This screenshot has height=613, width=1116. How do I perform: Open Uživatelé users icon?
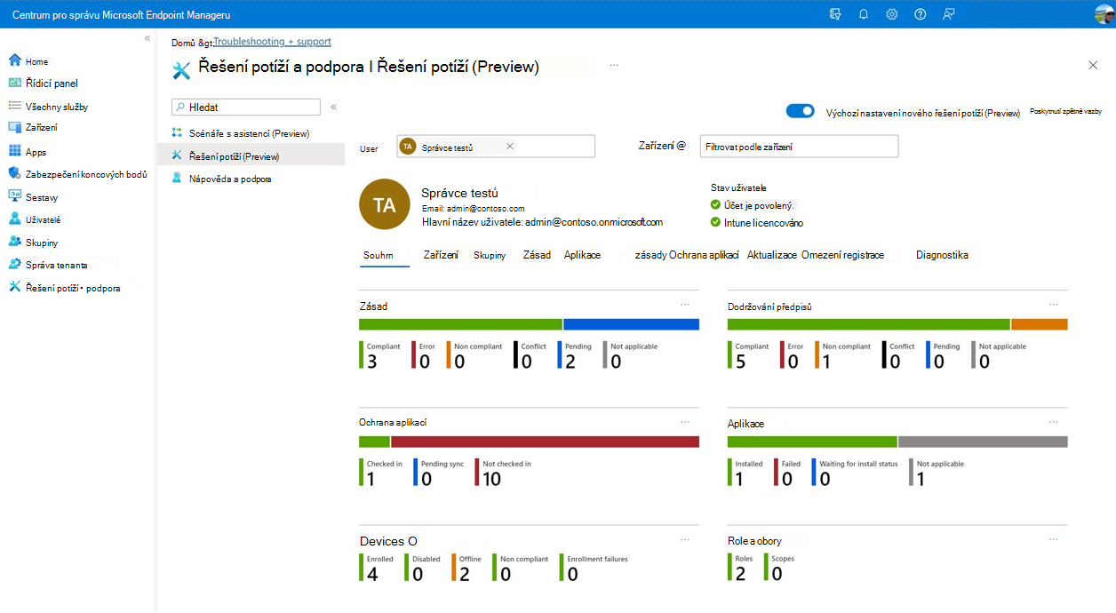14,219
